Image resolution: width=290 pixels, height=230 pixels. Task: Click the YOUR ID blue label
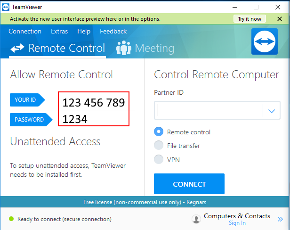click(x=27, y=100)
